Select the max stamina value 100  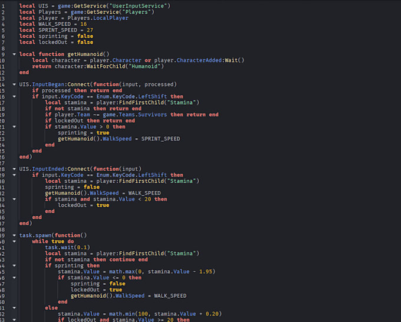143,314
